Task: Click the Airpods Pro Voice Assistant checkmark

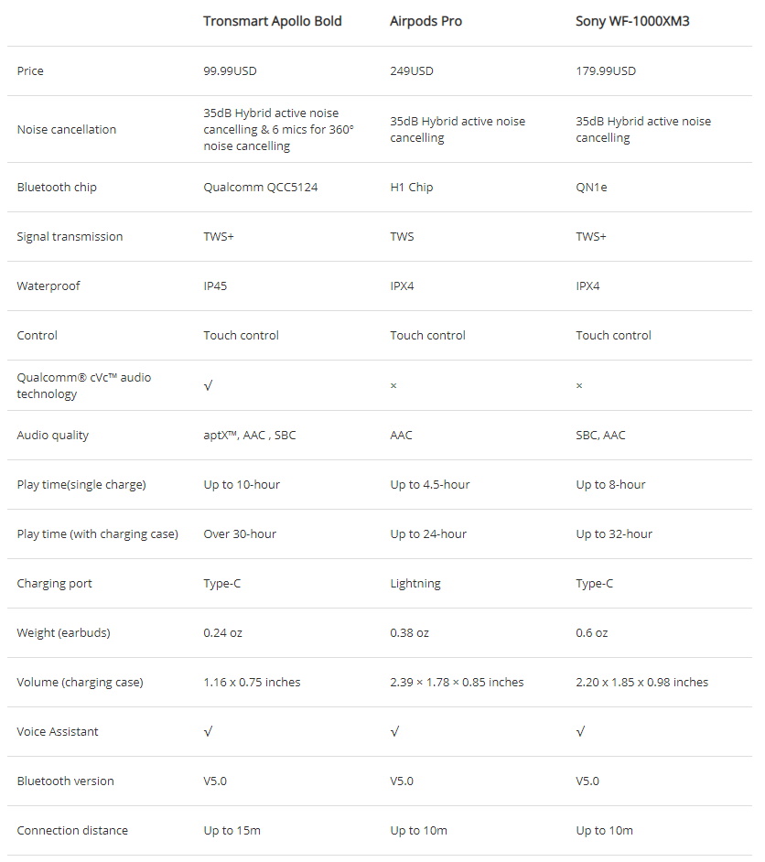Action: point(394,732)
